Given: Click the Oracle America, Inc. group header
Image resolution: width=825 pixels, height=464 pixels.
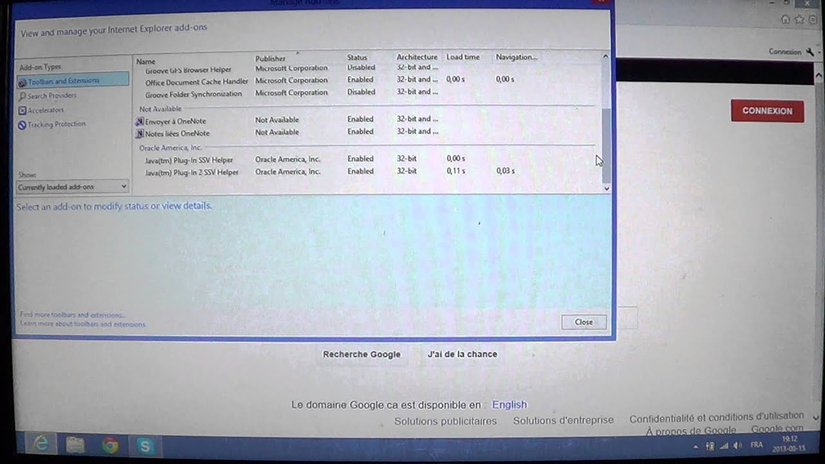Looking at the screenshot, I should point(170,148).
